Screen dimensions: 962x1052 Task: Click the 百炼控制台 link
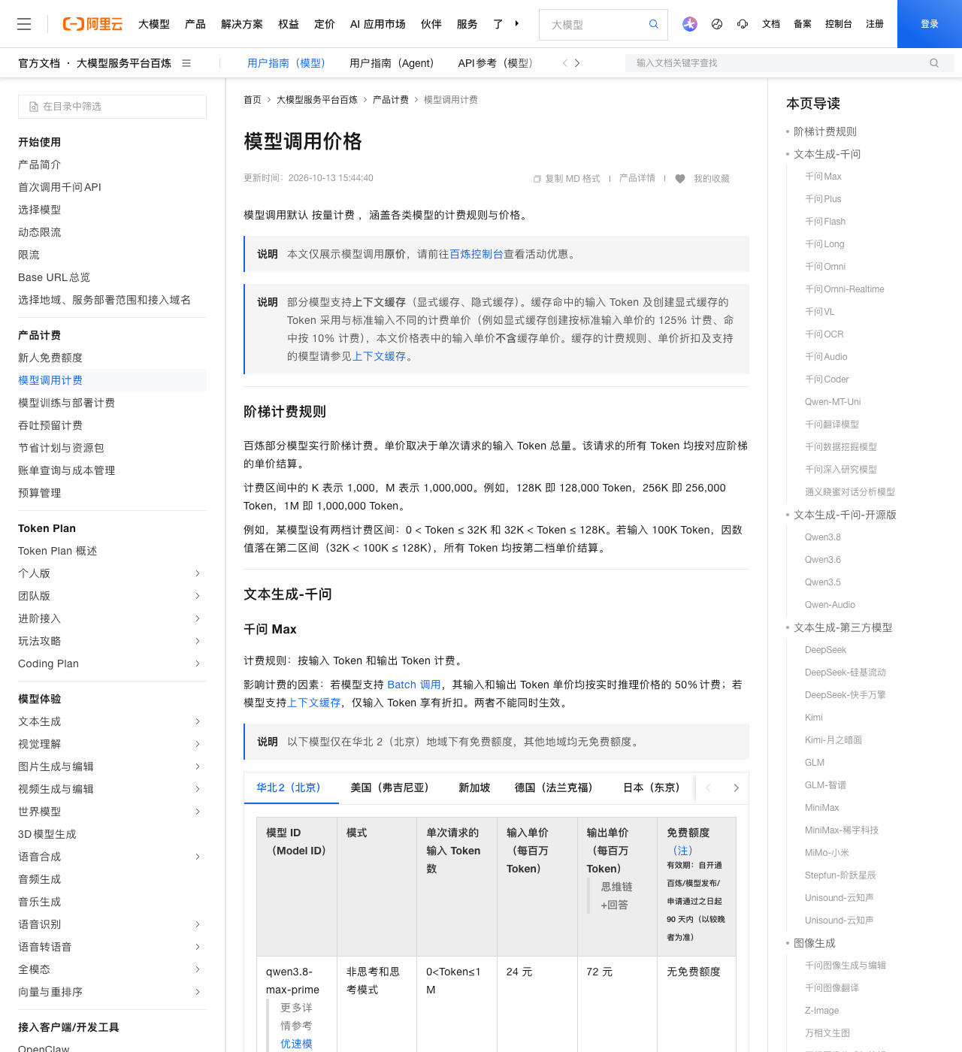pos(476,254)
